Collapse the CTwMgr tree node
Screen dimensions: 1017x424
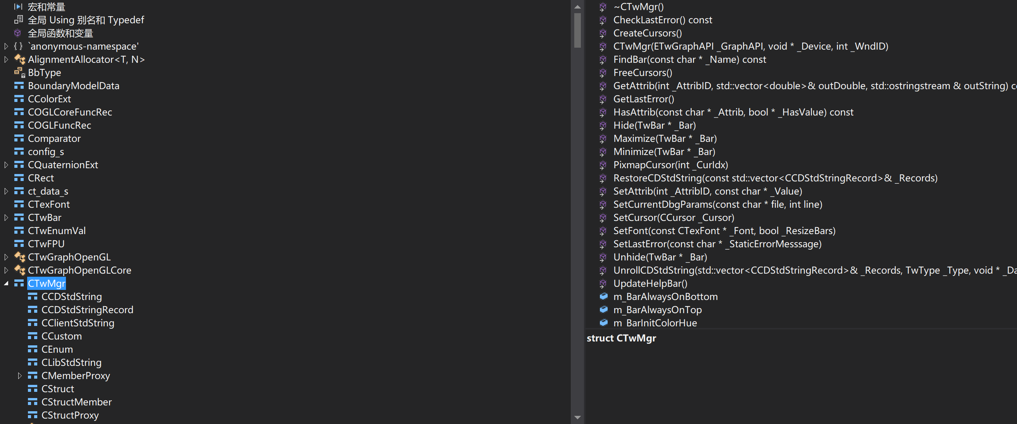[x=6, y=283]
